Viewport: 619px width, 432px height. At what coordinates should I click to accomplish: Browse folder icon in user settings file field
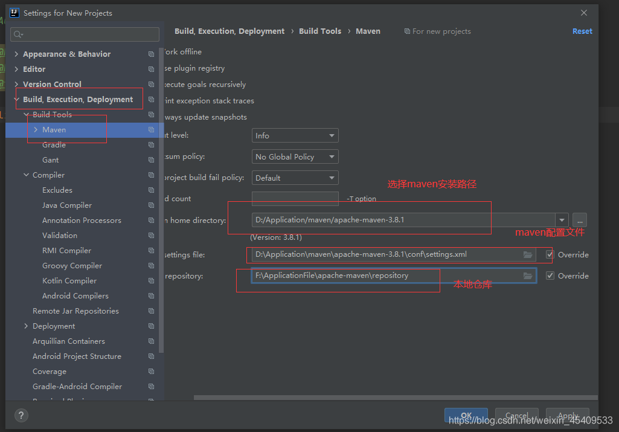[x=528, y=255]
